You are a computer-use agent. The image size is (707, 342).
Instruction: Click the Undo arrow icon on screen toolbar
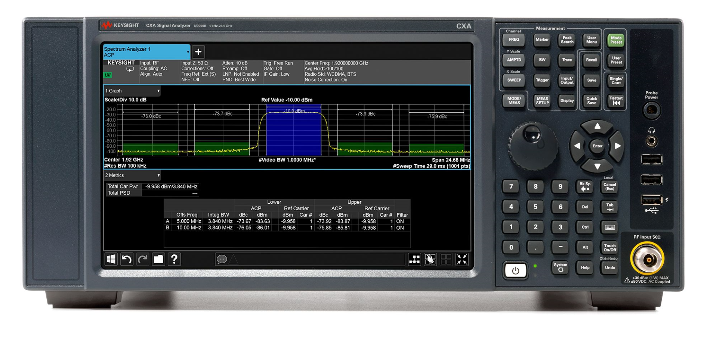(127, 260)
